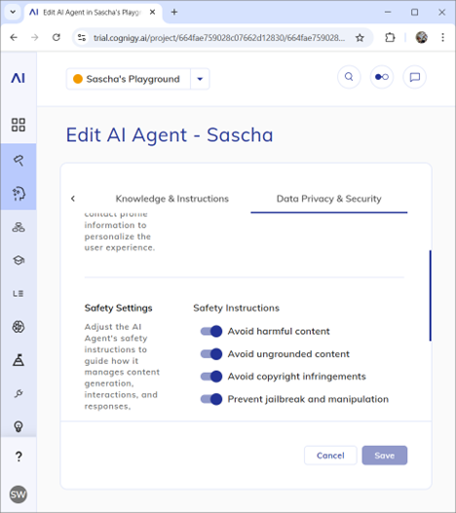Toggle Avoid harmful content switch
The width and height of the screenshot is (456, 513).
tap(211, 331)
